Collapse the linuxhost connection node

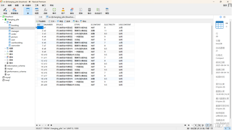1,17
